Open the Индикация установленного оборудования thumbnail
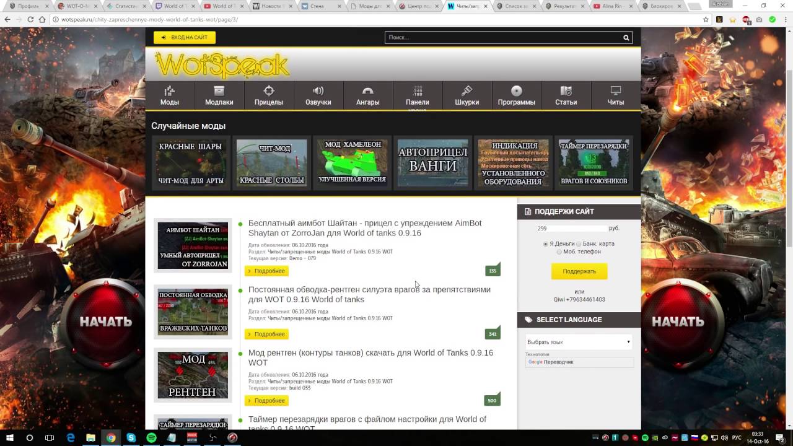The height and width of the screenshot is (446, 793). pos(514,164)
